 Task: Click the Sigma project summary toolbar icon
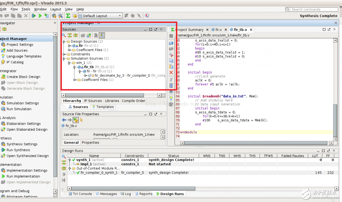68,16
